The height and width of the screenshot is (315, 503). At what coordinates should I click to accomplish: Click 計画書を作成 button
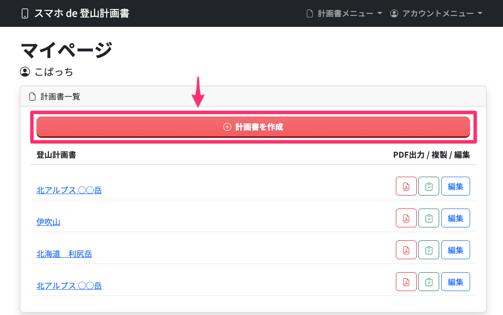[253, 127]
